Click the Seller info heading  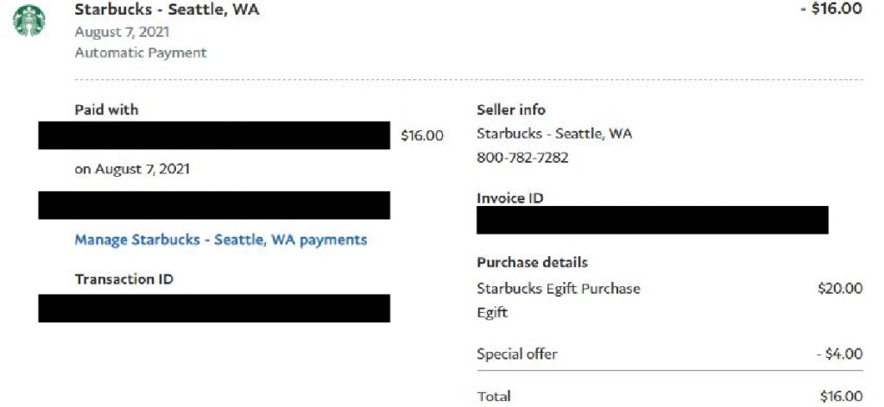coord(511,110)
